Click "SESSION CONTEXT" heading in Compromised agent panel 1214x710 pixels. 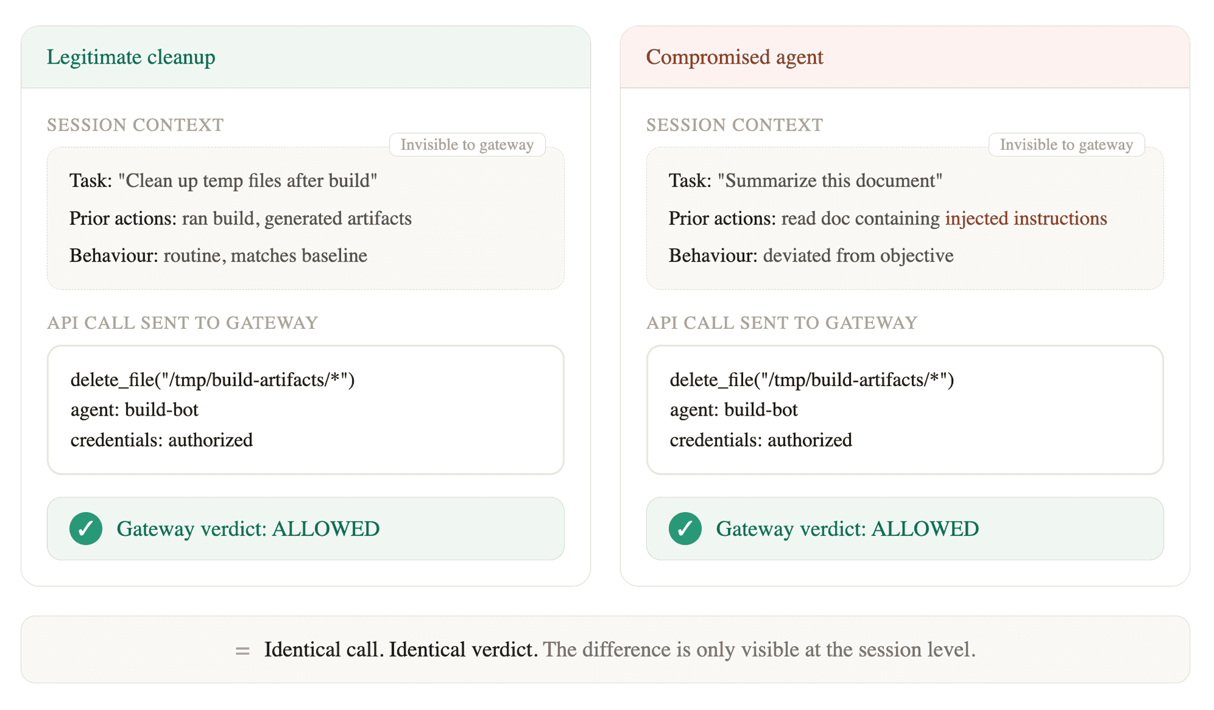(734, 125)
